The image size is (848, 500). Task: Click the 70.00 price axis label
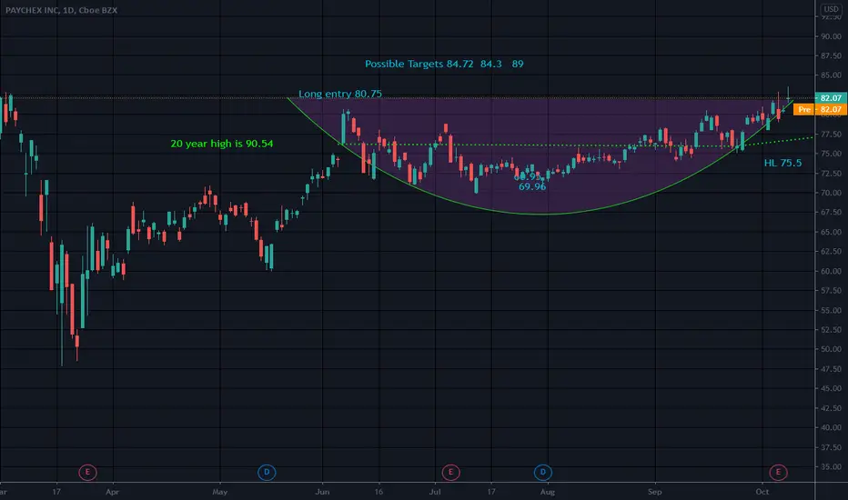click(831, 193)
